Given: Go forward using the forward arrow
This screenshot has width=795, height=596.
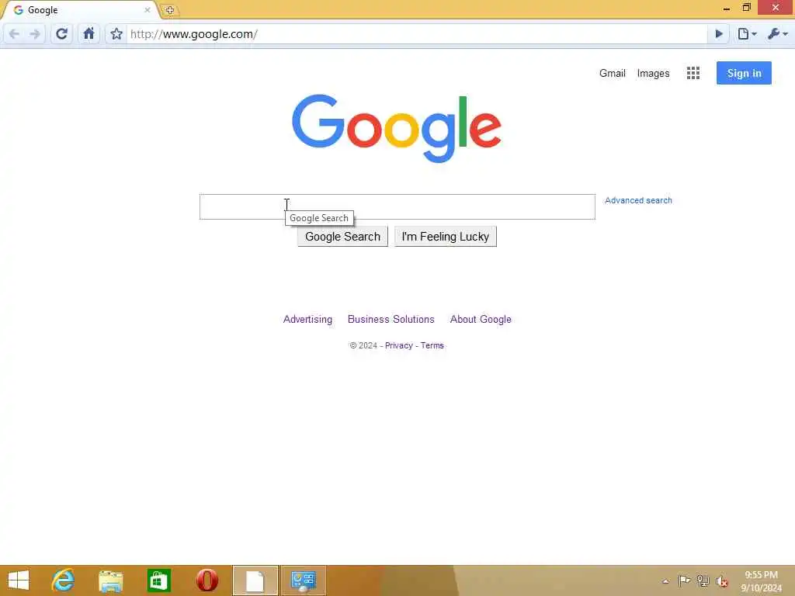Looking at the screenshot, I should [35, 34].
